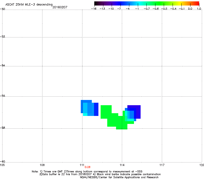Click the color bar label '-13'
Viewport: 204px width, 179px height.
pyautogui.click(x=102, y=9)
